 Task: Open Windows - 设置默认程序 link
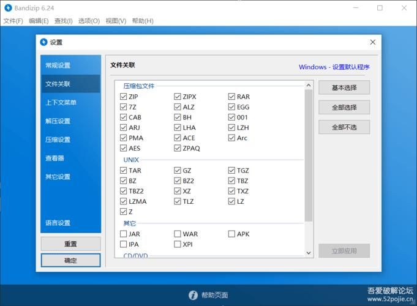[334, 67]
